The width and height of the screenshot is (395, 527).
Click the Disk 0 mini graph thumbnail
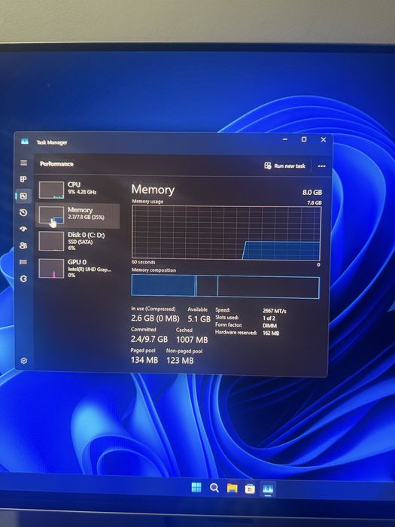[51, 241]
